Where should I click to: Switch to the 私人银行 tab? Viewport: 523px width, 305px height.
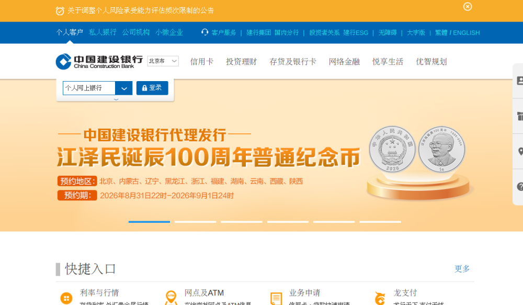pos(103,32)
